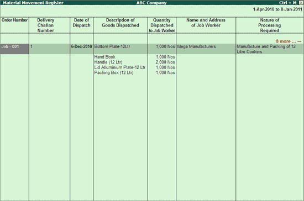This screenshot has width=304, height=201.
Task: Select the Lid Alluminium Plate-12 Ltr entry
Action: point(119,67)
